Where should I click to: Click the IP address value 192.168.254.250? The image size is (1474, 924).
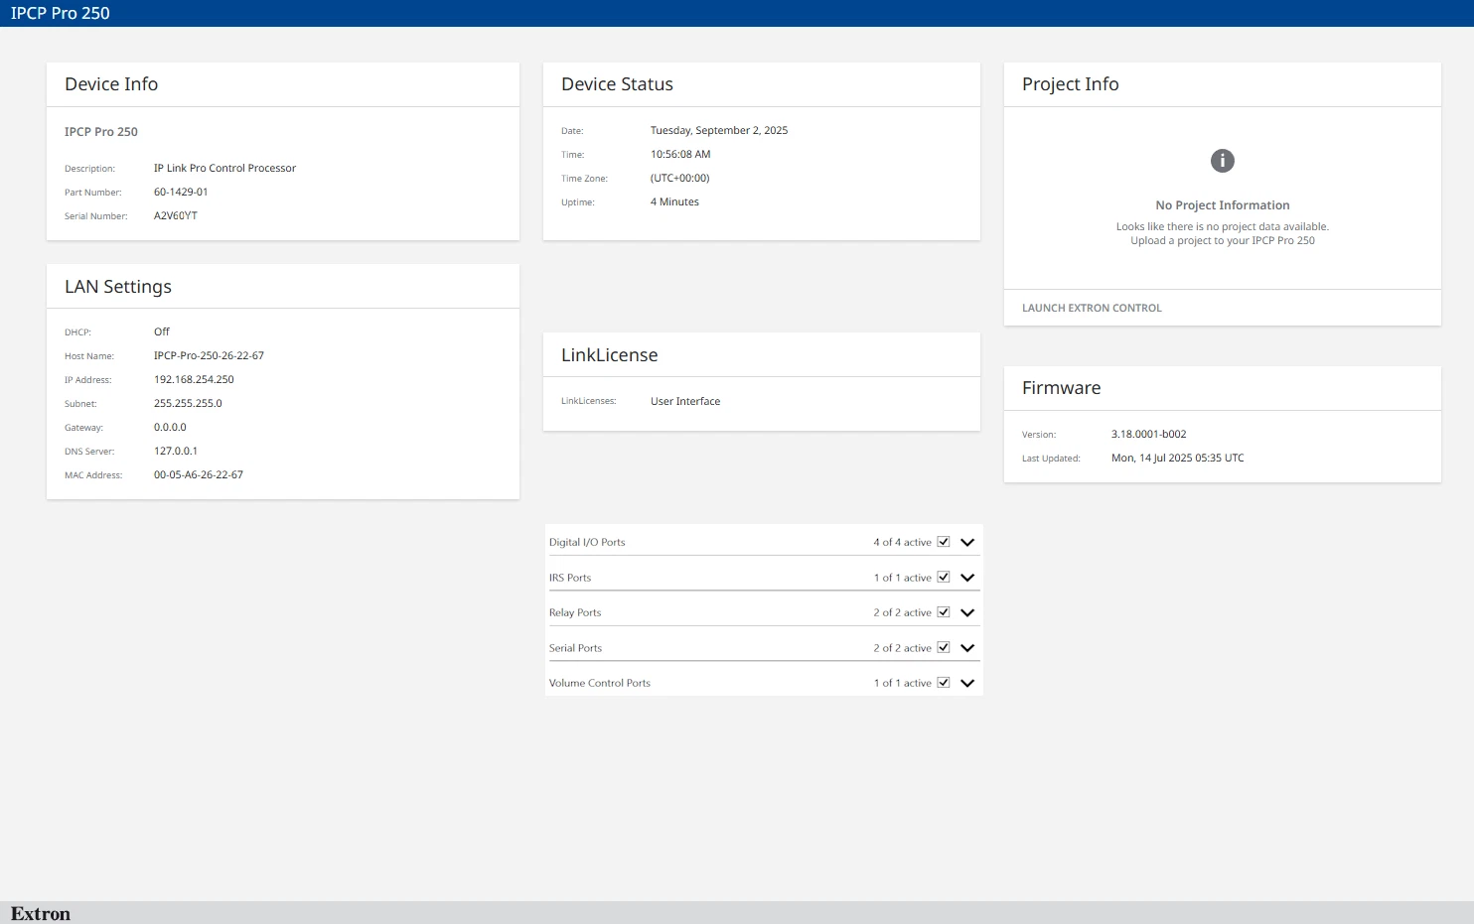(194, 380)
